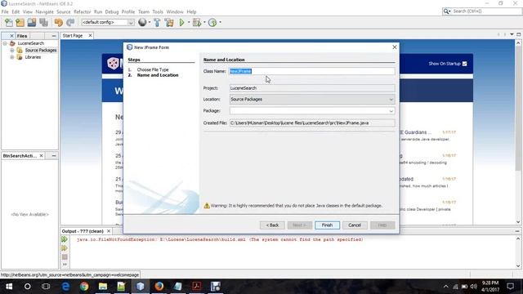This screenshot has height=294, width=523.
Task: Switch to the Files tab
Action: 22,36
